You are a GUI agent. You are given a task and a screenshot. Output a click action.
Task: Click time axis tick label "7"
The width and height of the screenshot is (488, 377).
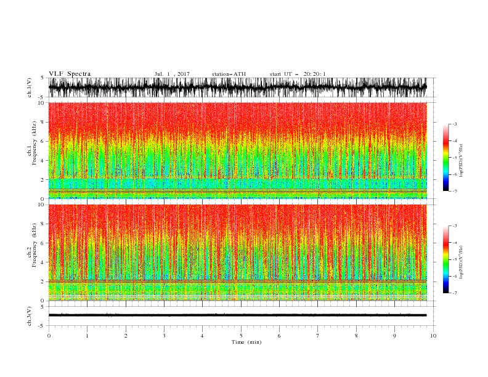[318, 336]
